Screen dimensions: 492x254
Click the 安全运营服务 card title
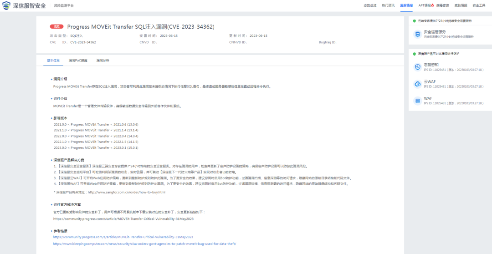tap(435, 32)
